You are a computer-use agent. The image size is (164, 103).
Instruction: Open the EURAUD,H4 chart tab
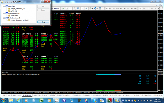(147, 95)
